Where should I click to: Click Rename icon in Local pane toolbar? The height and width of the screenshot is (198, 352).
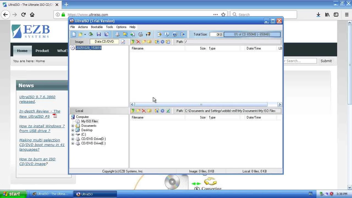[149, 111]
